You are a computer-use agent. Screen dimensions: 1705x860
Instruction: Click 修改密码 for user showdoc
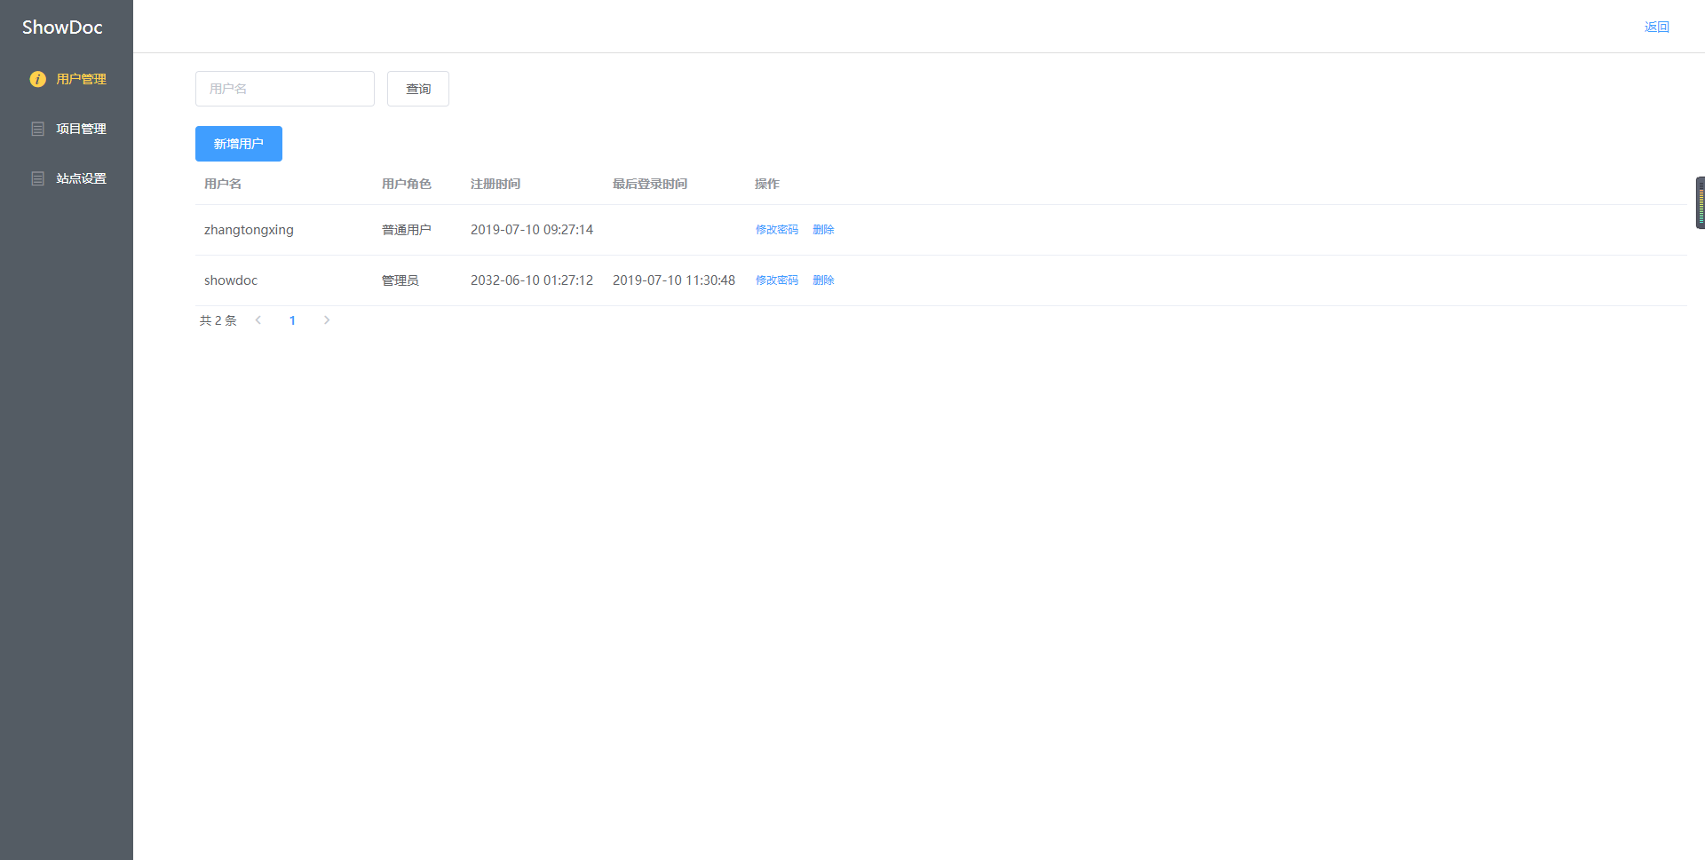click(776, 280)
